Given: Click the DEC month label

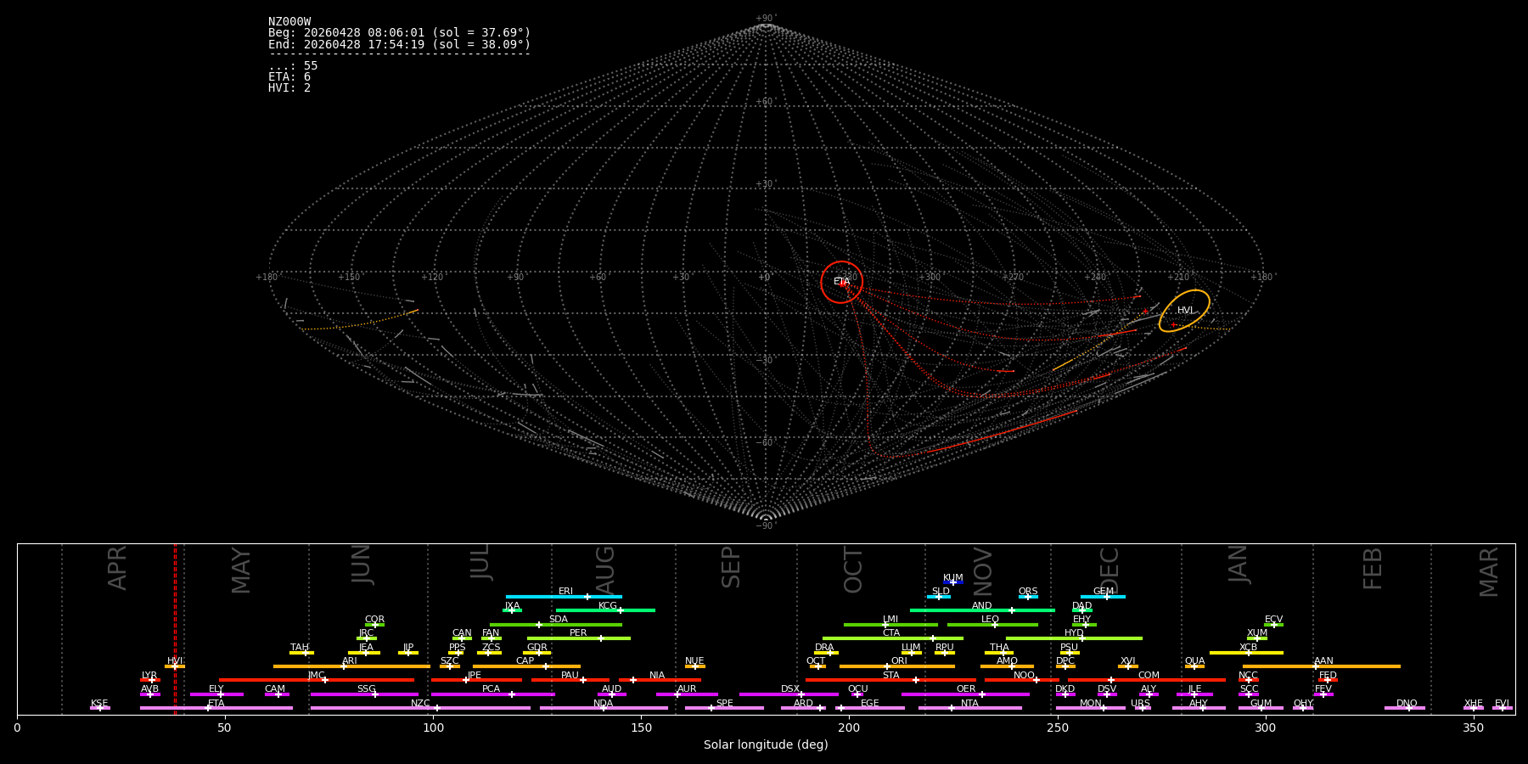Looking at the screenshot, I should pos(1109,570).
